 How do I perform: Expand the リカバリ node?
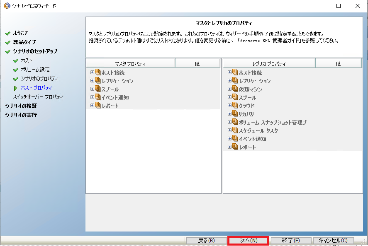coord(229,114)
